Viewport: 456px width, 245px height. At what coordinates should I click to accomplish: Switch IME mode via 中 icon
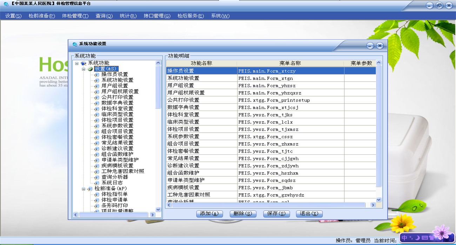pos(404,238)
